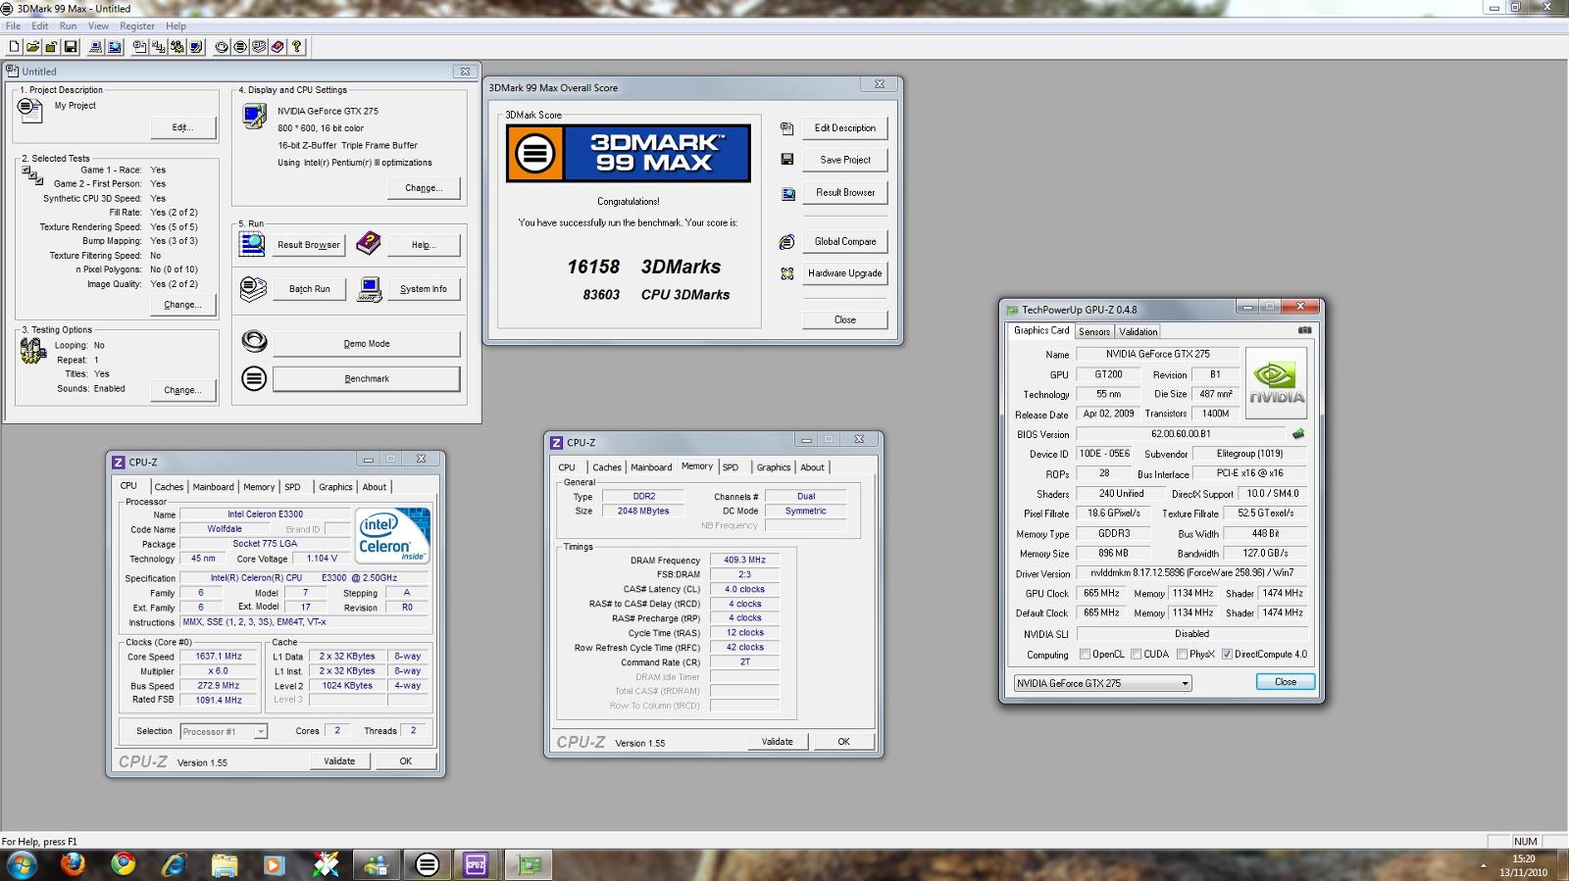Click the Demo Mode ring icon
This screenshot has width=1569, height=881.
[254, 341]
